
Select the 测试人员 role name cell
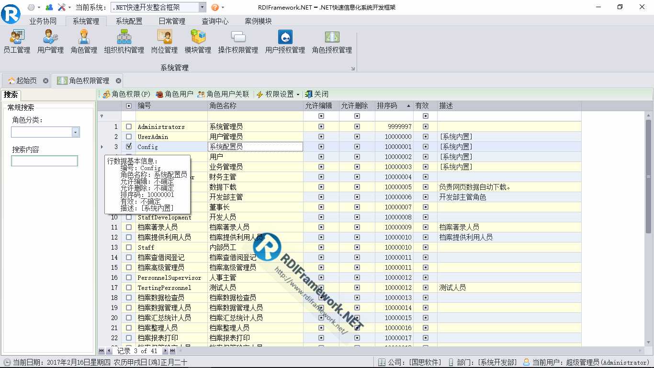(x=255, y=288)
